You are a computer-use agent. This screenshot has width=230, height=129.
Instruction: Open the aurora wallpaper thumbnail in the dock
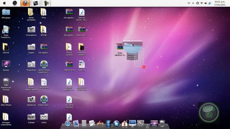coord(154,123)
